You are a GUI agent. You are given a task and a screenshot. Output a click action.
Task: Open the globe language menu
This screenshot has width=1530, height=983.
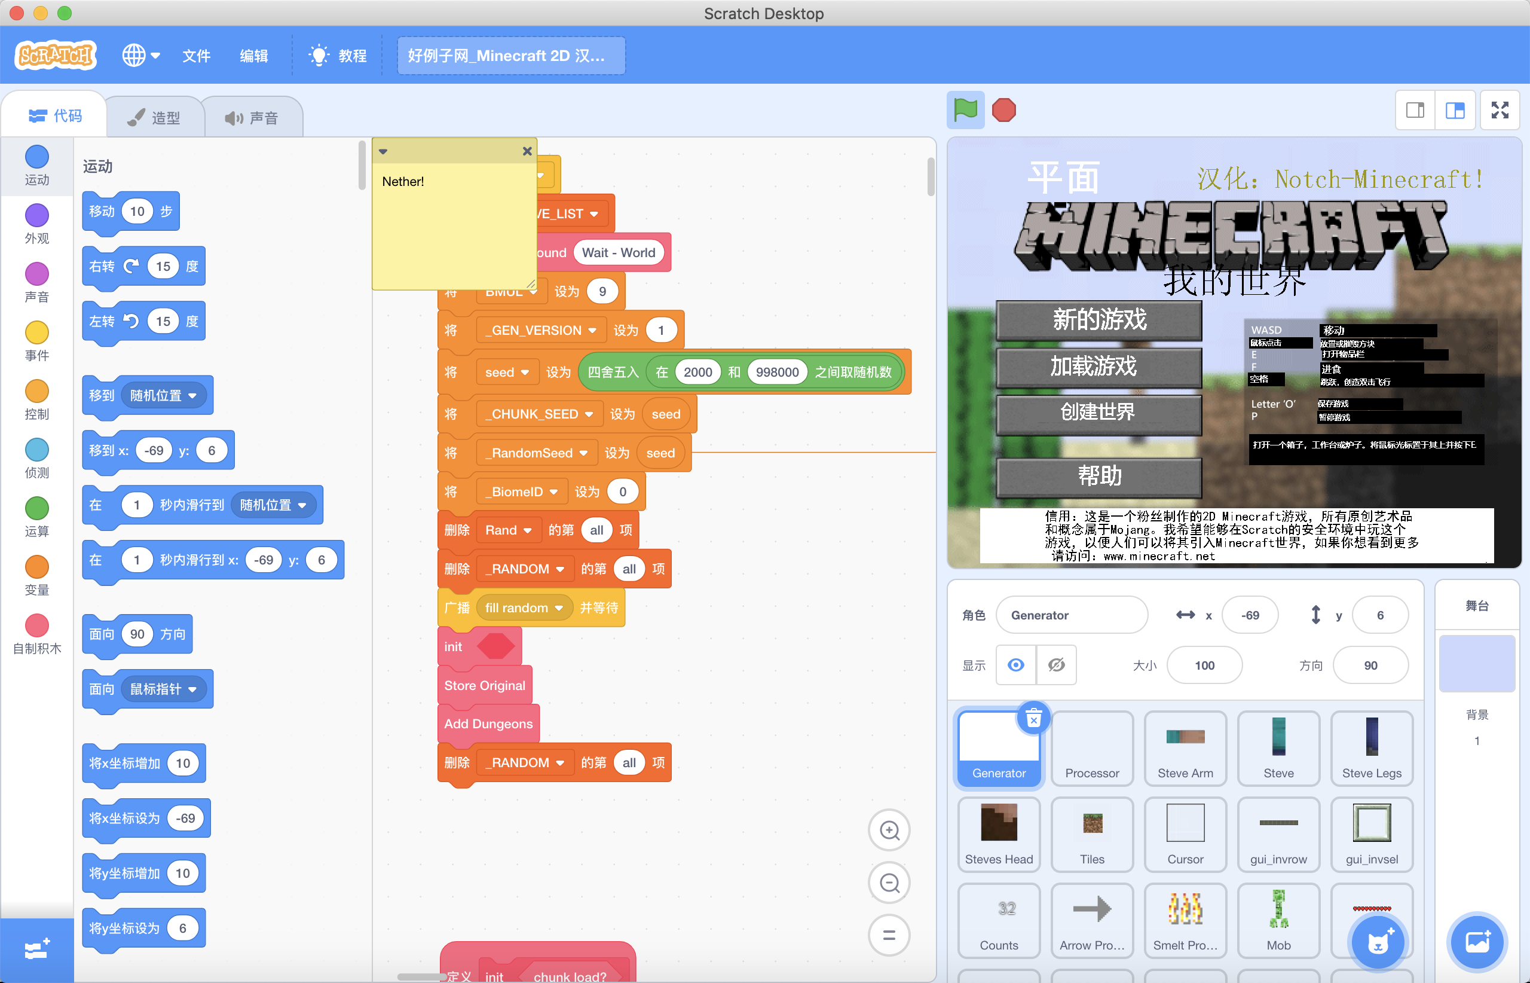coord(140,56)
